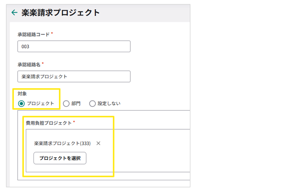Click the 費用負担プロジェクト label
The height and width of the screenshot is (191, 285).
49,123
